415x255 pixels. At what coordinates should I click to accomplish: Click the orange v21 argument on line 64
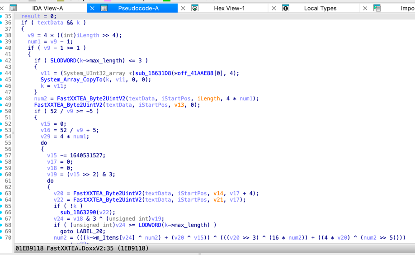[218, 200]
